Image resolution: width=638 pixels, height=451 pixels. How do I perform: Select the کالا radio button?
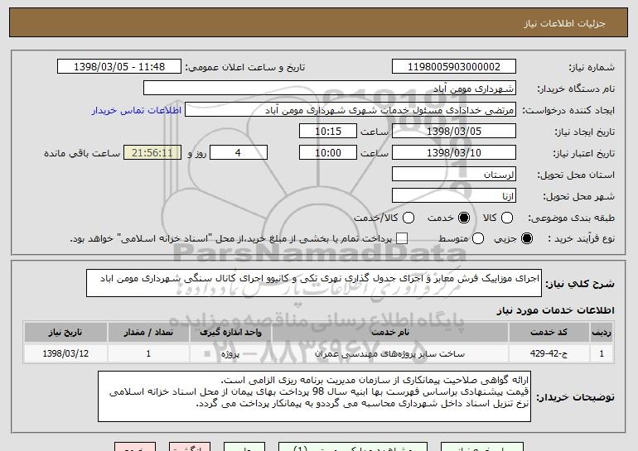(x=507, y=218)
